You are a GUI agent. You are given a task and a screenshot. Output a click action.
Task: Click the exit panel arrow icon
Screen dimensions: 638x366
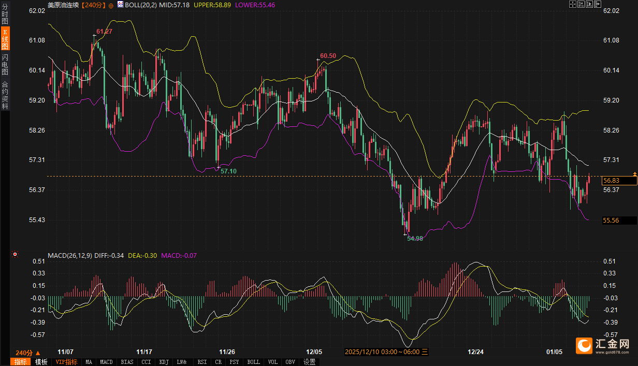597,4
